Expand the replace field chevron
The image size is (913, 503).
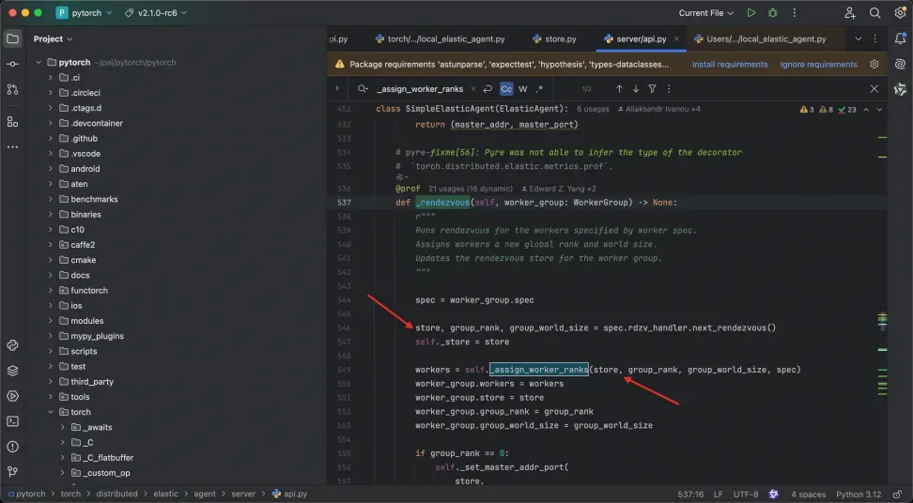coord(336,89)
